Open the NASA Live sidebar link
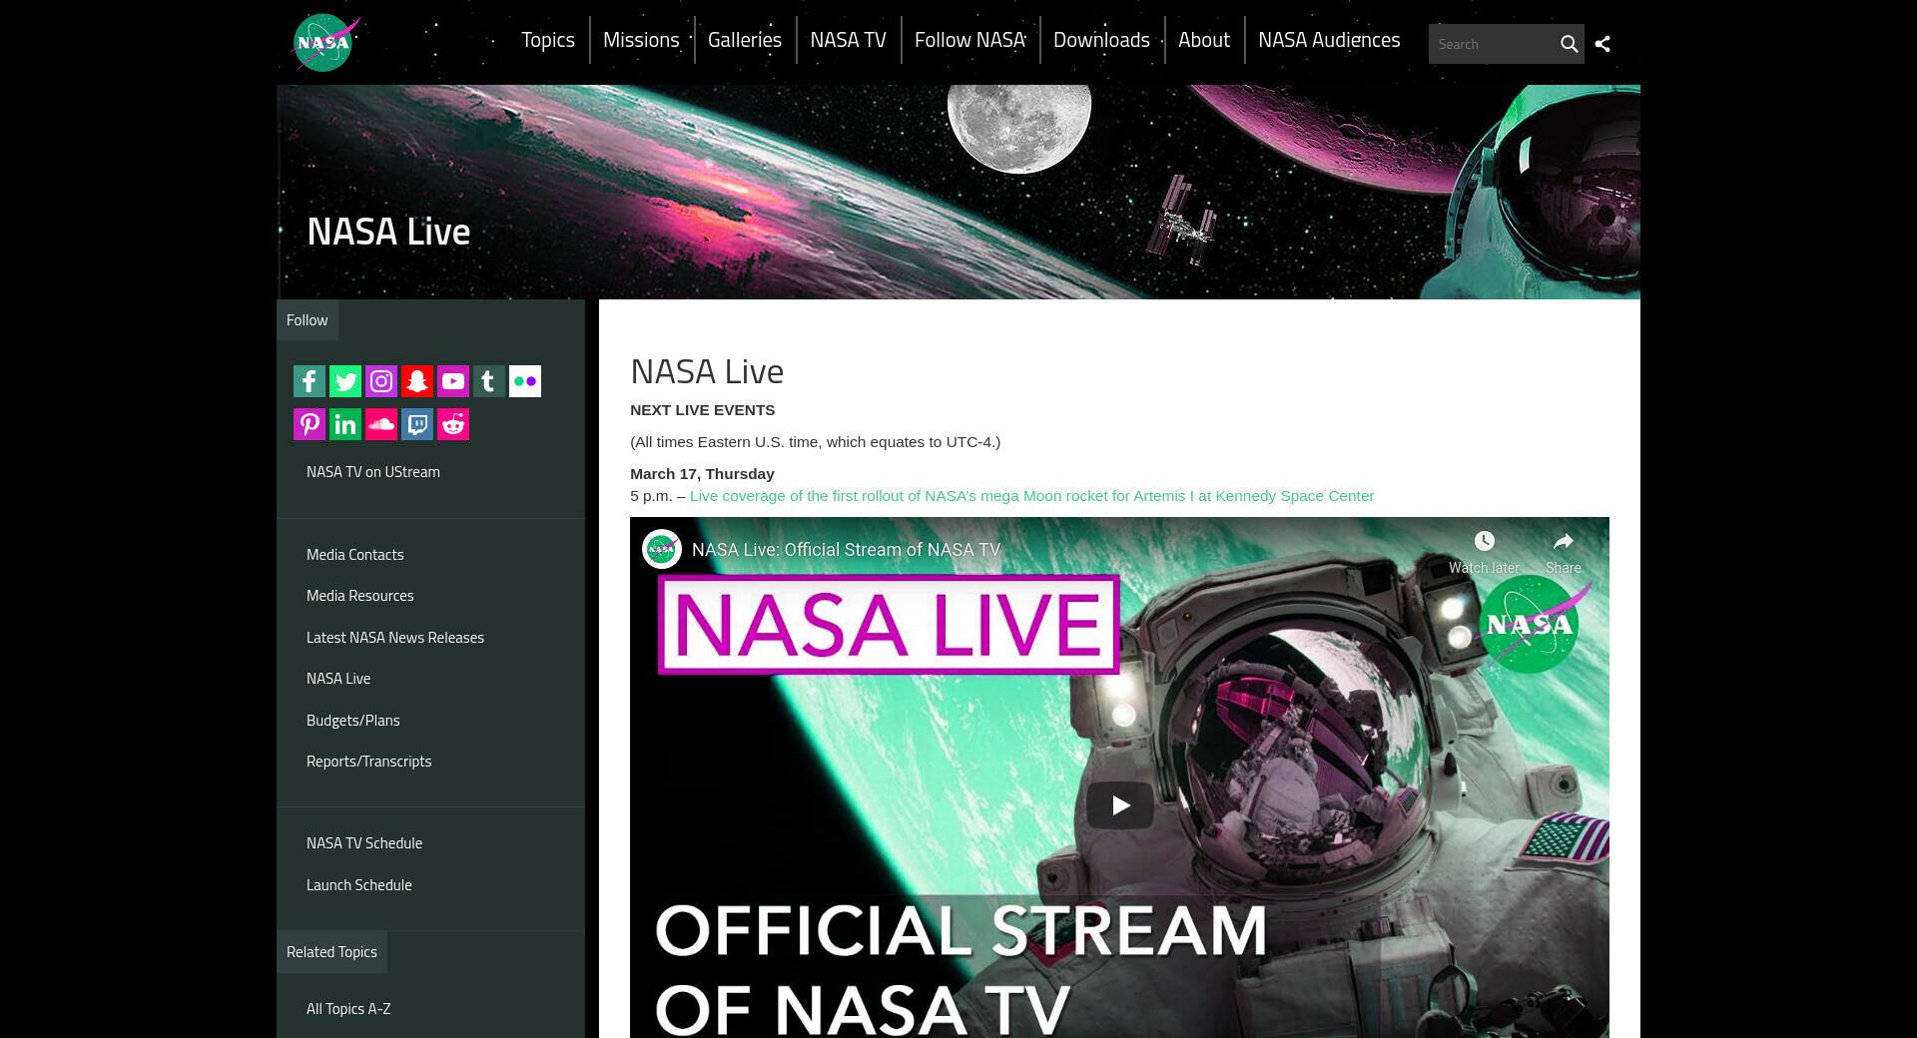 tap(338, 679)
